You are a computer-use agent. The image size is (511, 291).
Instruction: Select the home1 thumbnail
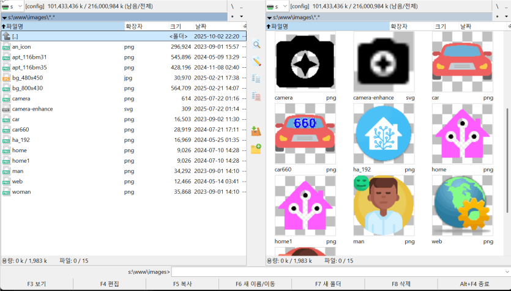[x=305, y=205]
